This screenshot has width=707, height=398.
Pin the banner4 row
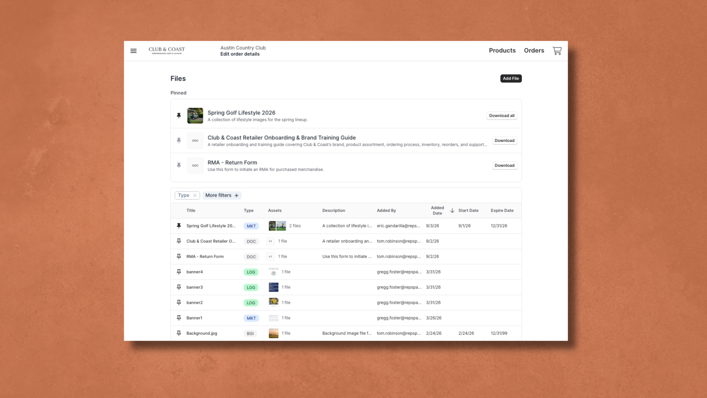point(179,272)
